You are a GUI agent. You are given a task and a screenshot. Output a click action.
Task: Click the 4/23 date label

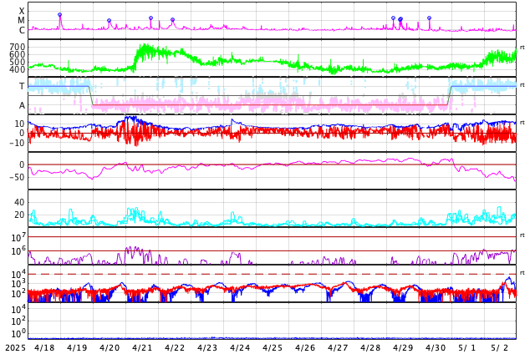click(x=207, y=348)
